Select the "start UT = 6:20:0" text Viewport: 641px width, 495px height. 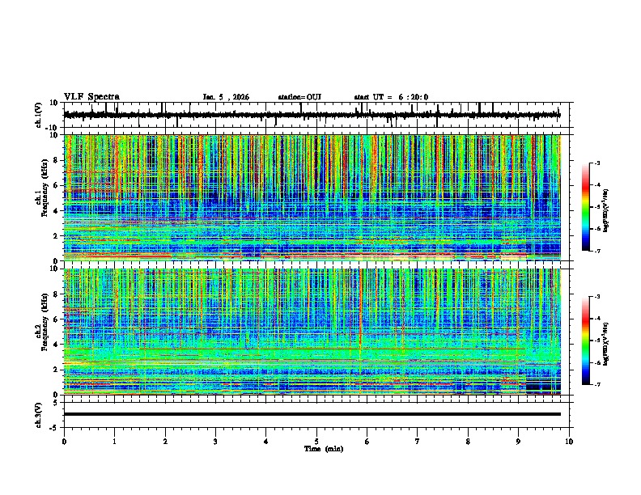pos(391,97)
